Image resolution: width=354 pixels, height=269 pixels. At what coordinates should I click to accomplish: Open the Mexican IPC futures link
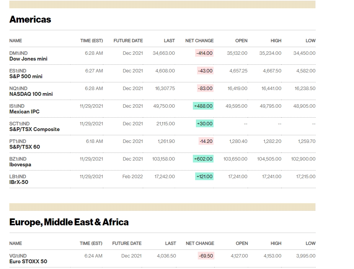24,112
